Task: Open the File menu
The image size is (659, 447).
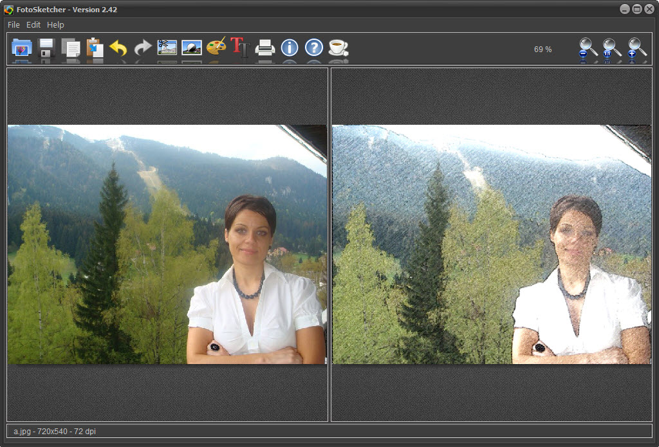Action: (14, 24)
